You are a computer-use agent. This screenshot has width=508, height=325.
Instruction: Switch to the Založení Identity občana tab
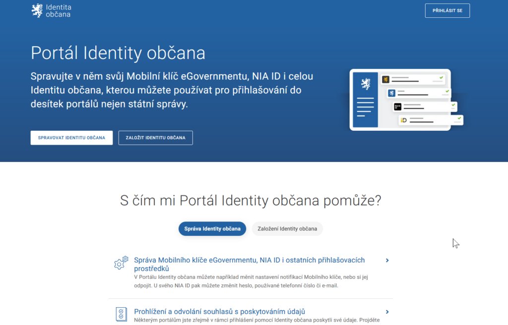(287, 229)
